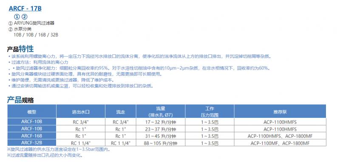Click the 推荐泵 column header
340x162 pixels.
coord(280,112)
